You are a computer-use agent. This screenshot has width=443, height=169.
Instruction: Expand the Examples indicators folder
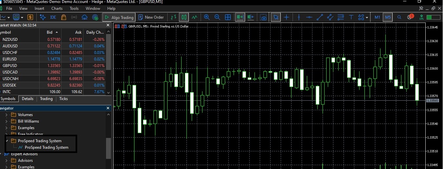6,128
